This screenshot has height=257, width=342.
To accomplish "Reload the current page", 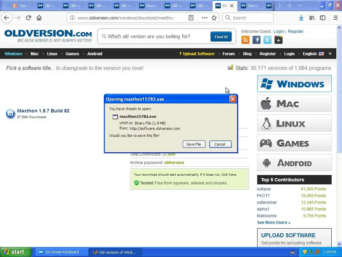I will click(28, 18).
